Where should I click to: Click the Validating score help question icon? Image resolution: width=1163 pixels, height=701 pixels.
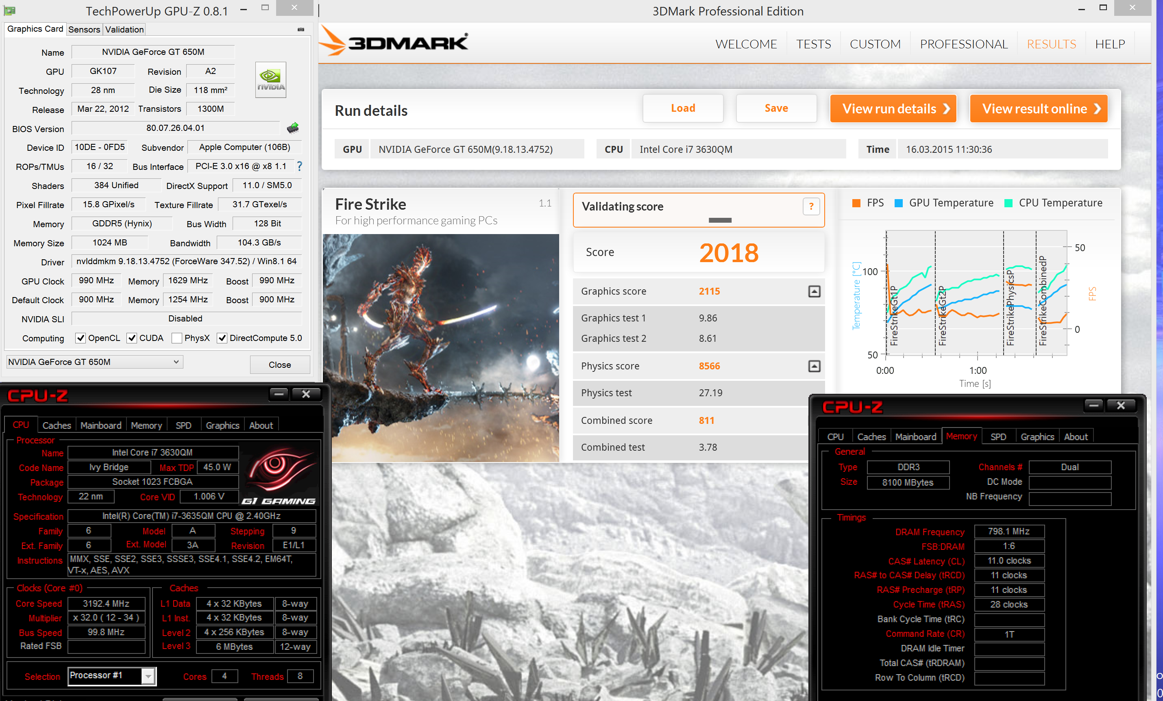811,206
